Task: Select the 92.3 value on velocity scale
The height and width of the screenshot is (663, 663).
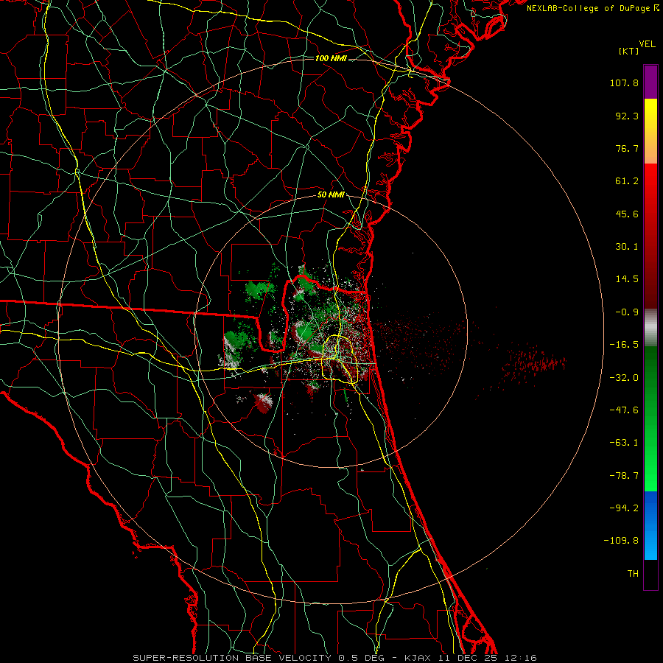Action: pos(627,116)
